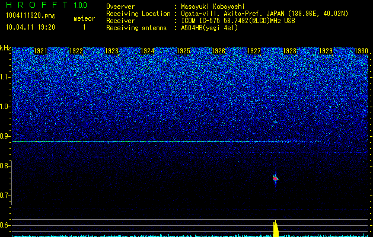373x237 pixels.
Task: Click time marker 1927
Action: pos(254,51)
